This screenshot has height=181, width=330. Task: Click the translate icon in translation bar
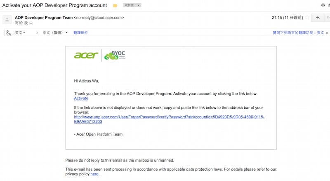tap(8, 33)
